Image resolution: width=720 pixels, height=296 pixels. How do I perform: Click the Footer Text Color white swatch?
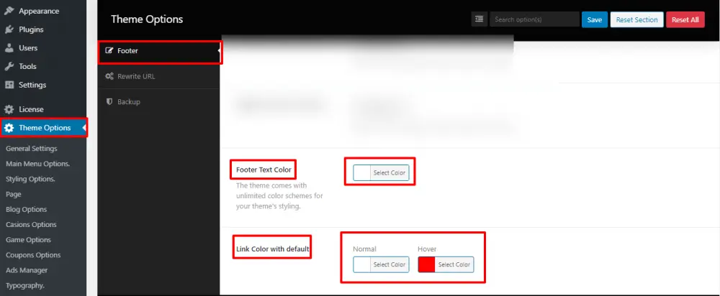tap(362, 172)
